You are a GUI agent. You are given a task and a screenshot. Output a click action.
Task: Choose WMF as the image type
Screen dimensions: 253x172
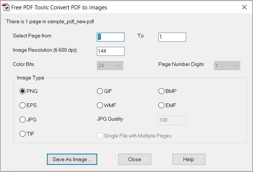[x=100, y=105]
